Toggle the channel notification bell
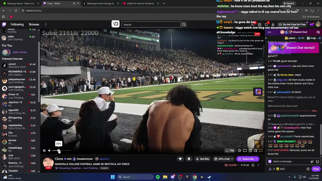Image resolution: width=322 pixels, height=181 pixels. tap(189, 159)
